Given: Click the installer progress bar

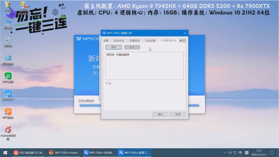Looking at the screenshot, I should [140, 106].
